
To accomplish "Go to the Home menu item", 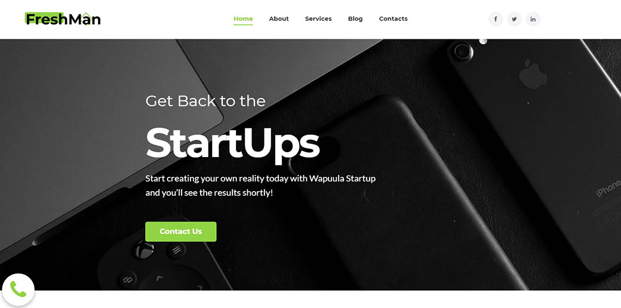I will tap(243, 19).
